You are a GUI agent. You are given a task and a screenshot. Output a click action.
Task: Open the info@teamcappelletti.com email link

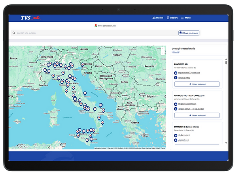click(187, 104)
